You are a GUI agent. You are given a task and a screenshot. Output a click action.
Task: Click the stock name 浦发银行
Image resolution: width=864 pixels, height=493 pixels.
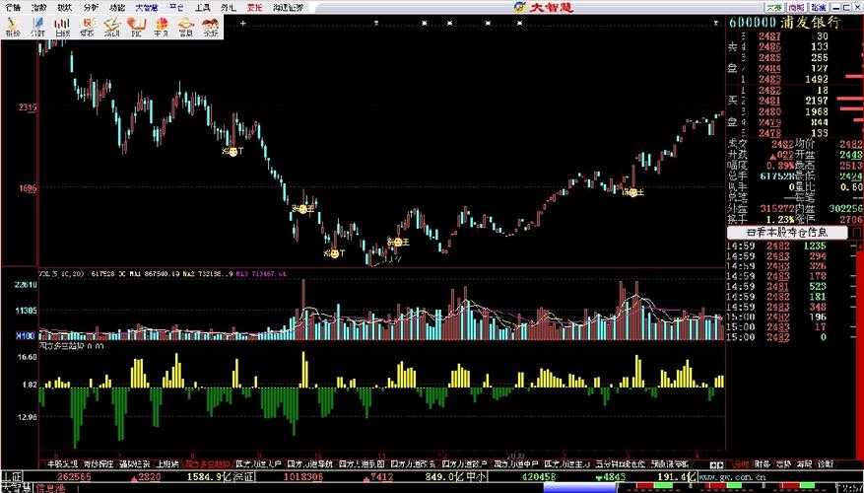[810, 23]
